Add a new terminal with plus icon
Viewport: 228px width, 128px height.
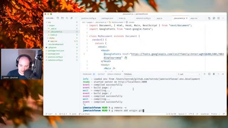coord(204,74)
